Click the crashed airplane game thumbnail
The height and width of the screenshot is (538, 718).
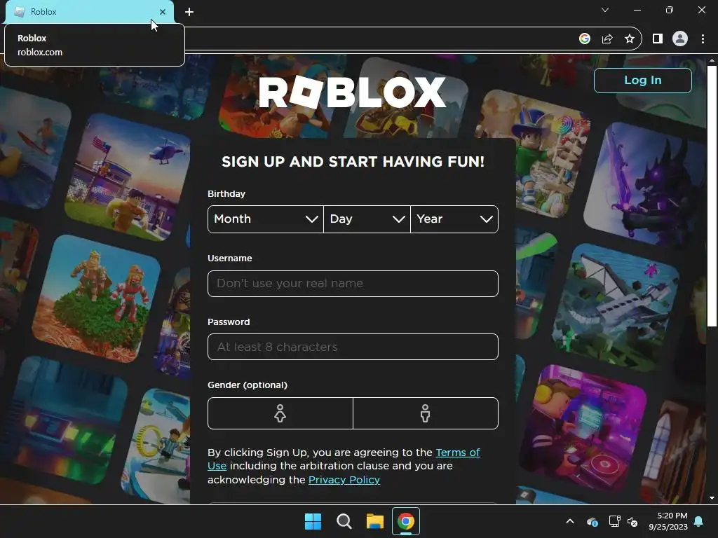[617, 308]
